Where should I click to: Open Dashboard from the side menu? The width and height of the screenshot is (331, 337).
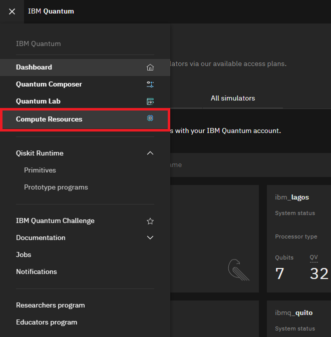pos(34,67)
